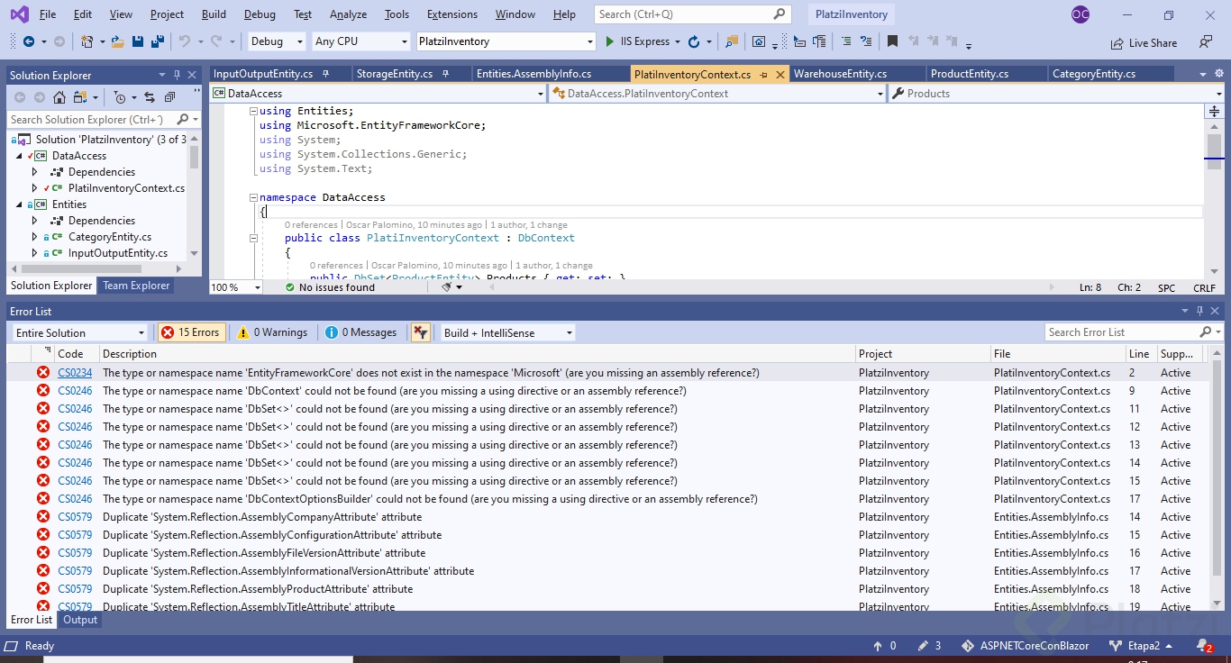Click the Navigate Backward arrow icon
Screen dimensions: 1231x663
pyautogui.click(x=28, y=41)
